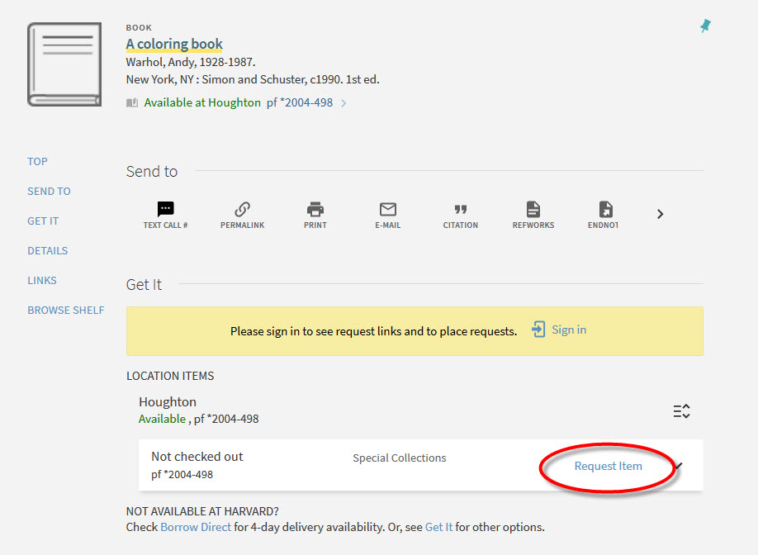
Task: Click the Print printer icon
Action: point(315,209)
